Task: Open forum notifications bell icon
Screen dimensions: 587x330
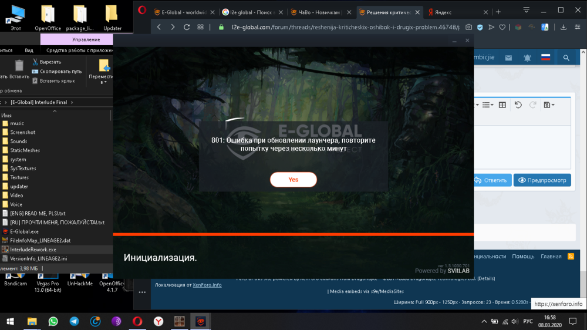Action: 527,58
